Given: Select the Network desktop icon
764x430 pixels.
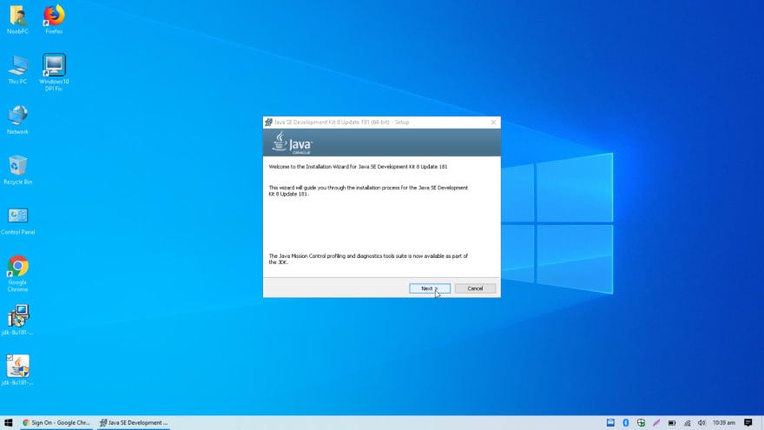Looking at the screenshot, I should 17,120.
